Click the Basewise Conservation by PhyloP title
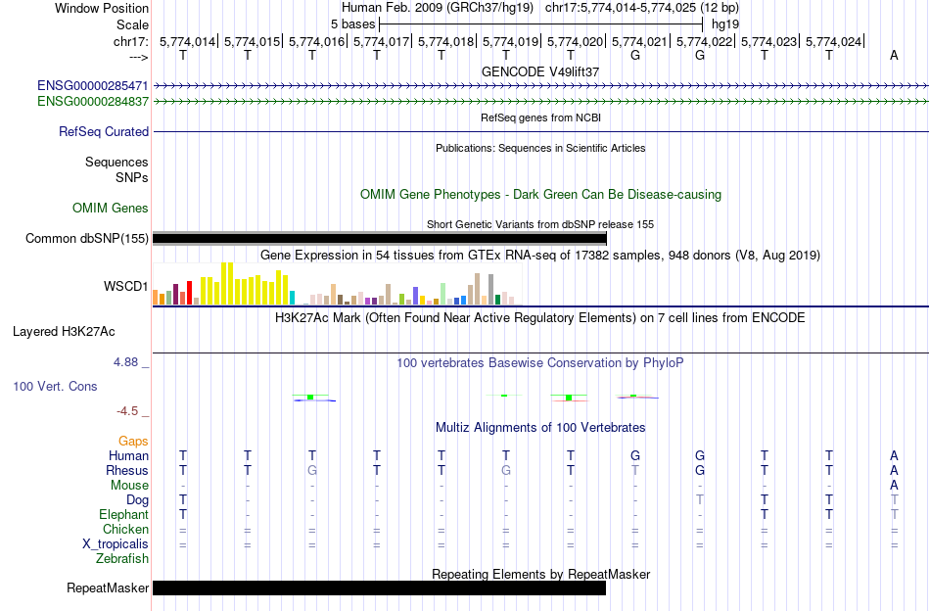 point(540,363)
